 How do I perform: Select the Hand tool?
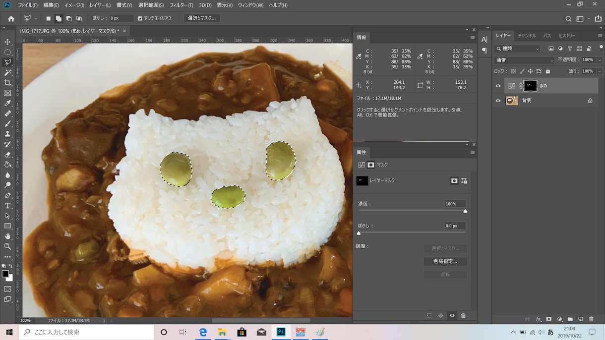pos(7,236)
